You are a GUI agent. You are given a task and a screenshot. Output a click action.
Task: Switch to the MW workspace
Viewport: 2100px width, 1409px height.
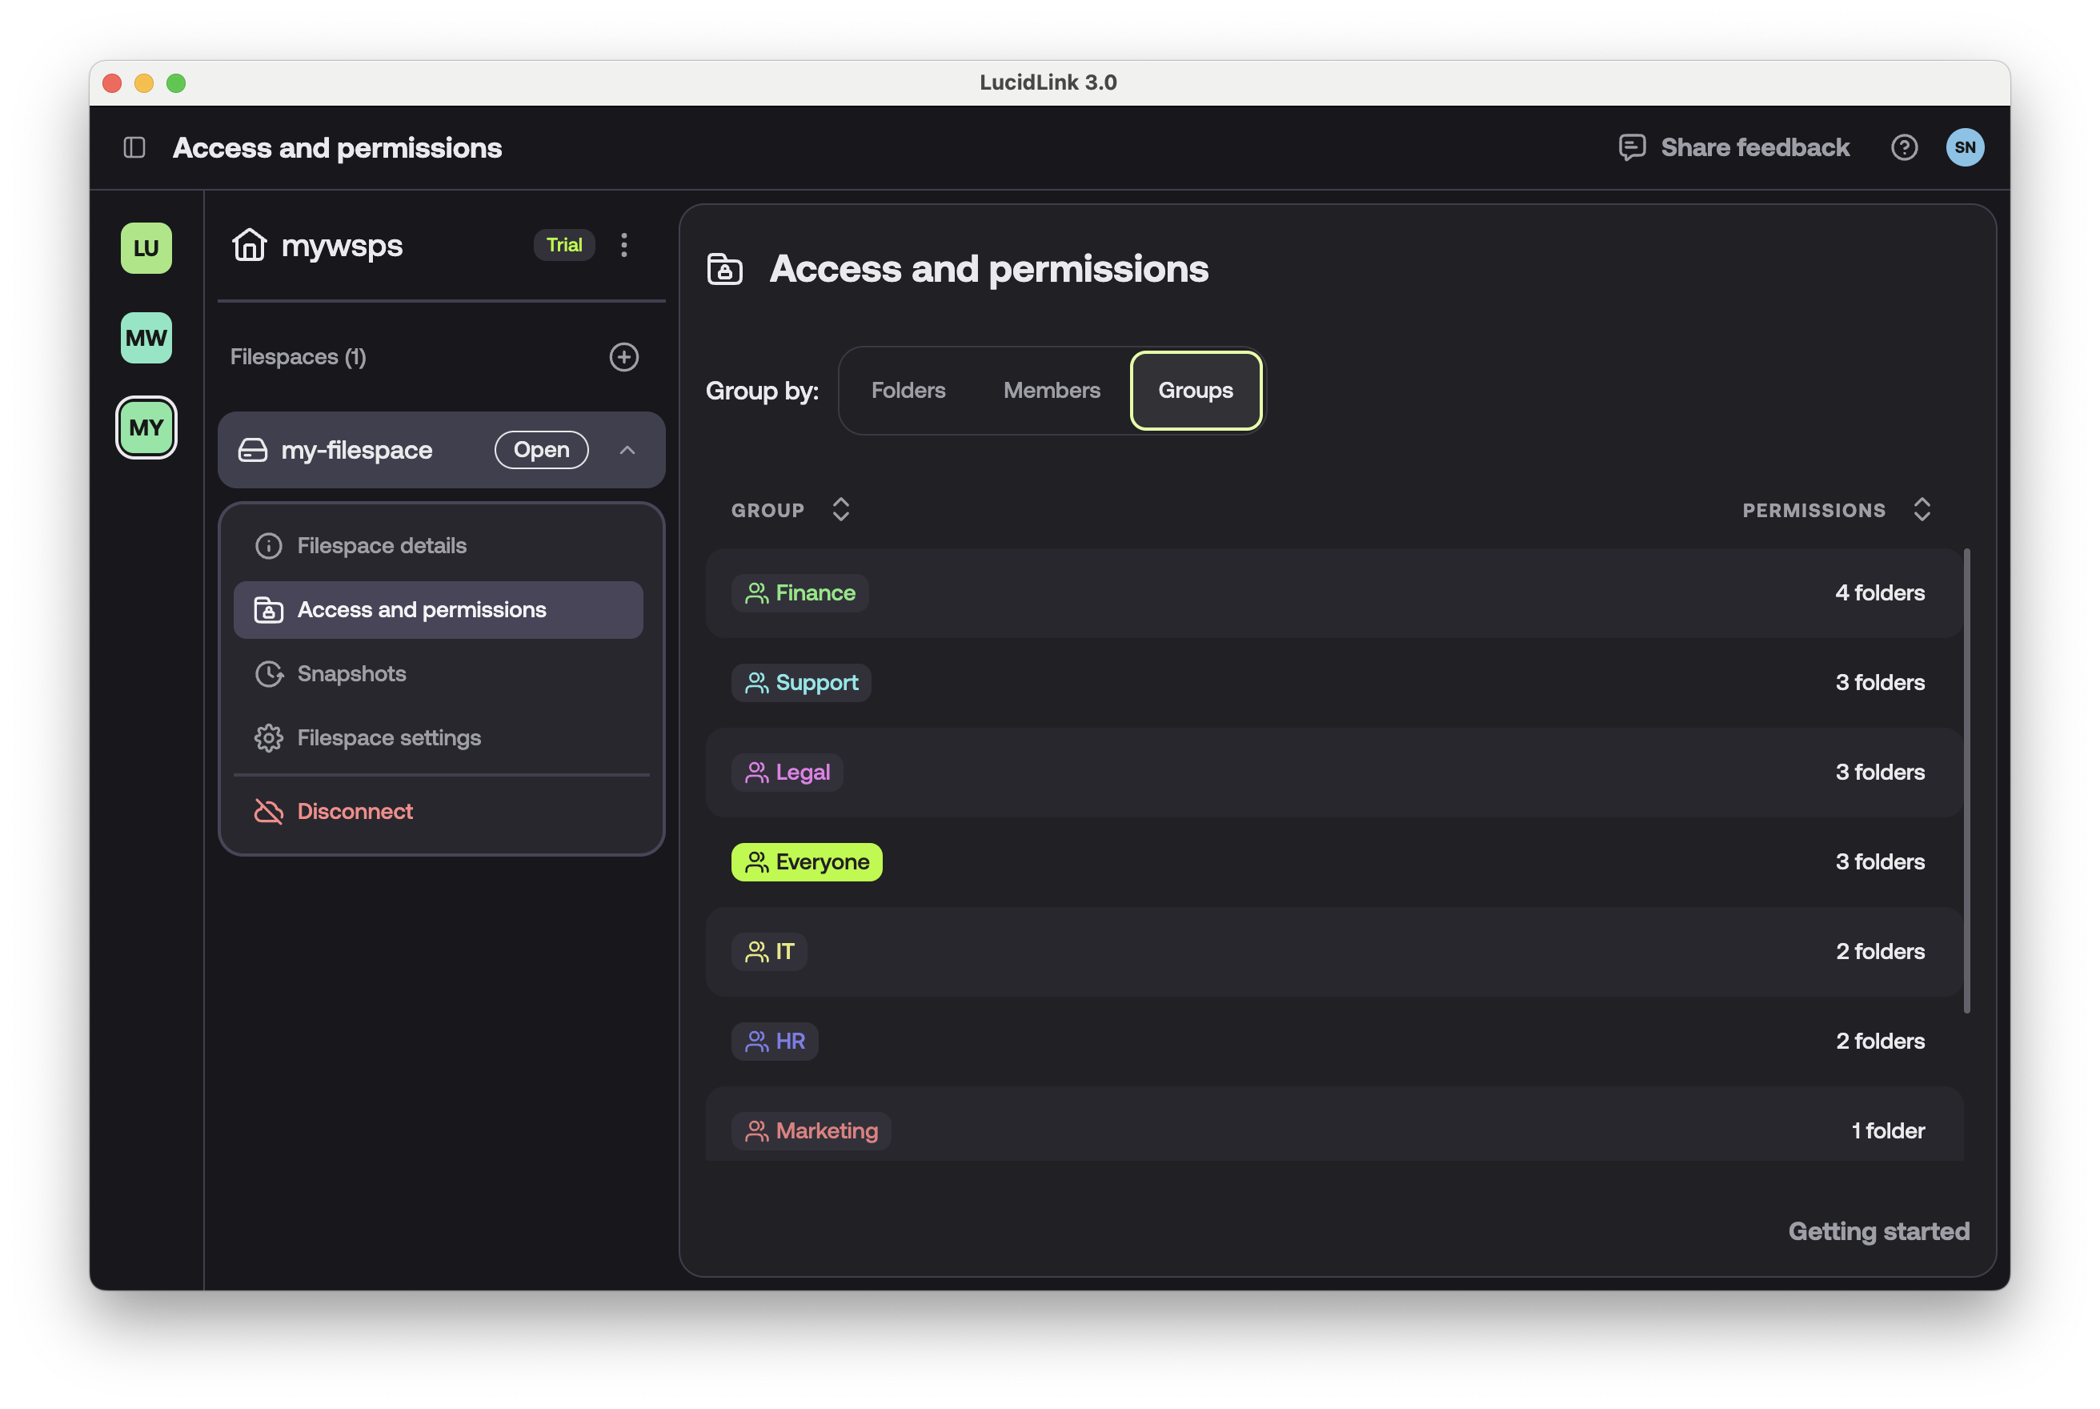click(146, 338)
